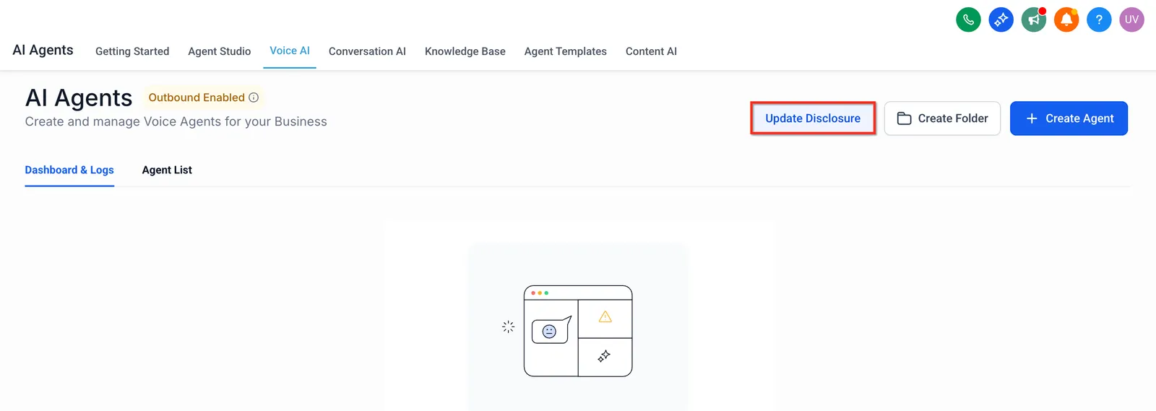Open the megaphone announcements icon
1156x411 pixels.
click(x=1034, y=20)
